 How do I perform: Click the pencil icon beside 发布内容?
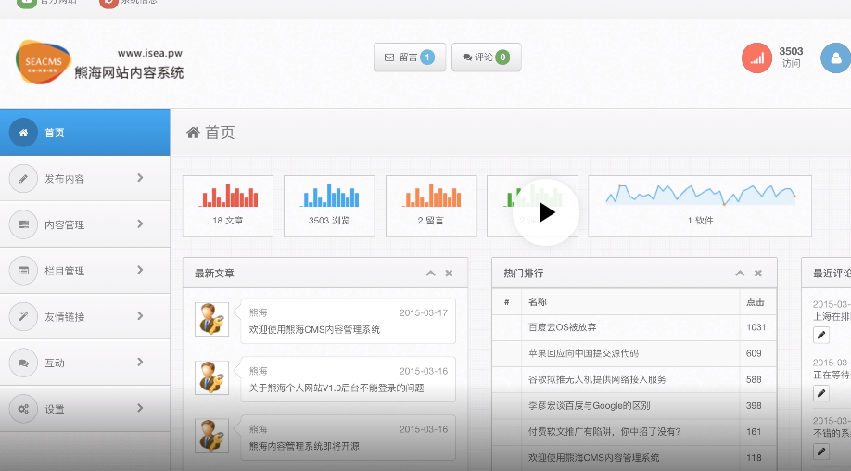click(x=23, y=179)
